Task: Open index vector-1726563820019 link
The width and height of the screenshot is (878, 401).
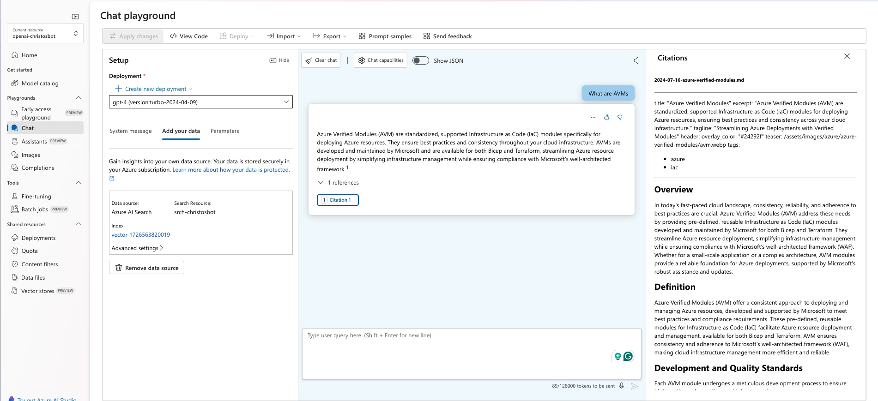Action: pos(141,234)
